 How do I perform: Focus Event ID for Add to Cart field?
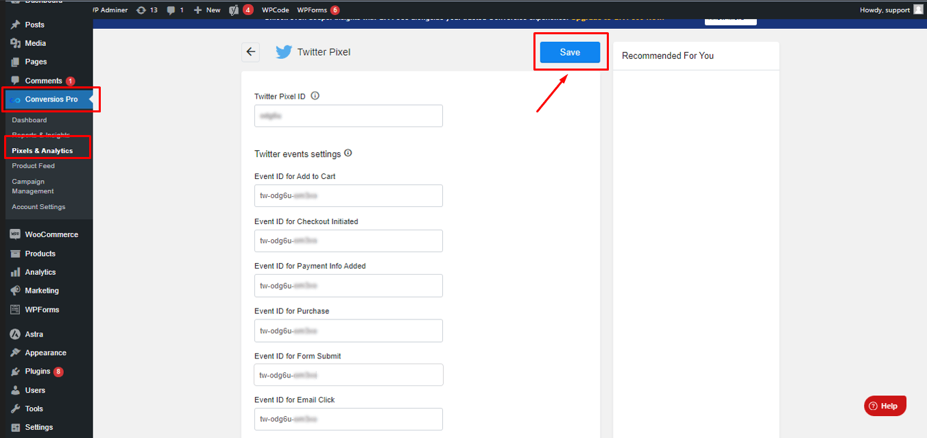348,195
